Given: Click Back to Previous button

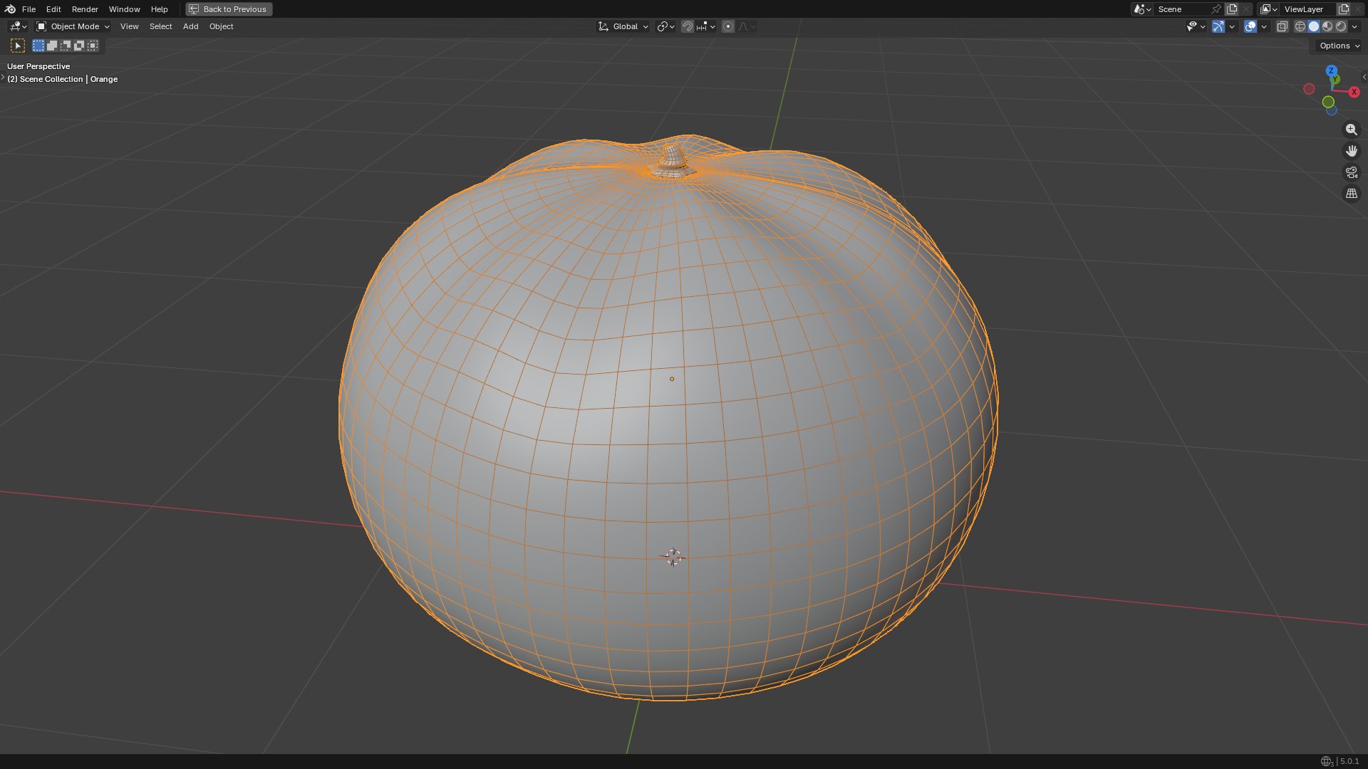Looking at the screenshot, I should 229,9.
